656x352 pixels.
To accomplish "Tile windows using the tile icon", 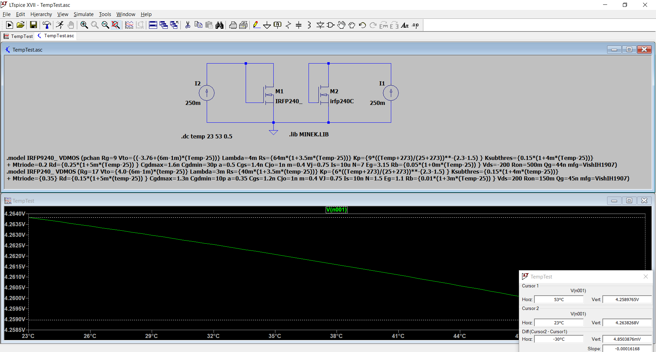I will 153,25.
